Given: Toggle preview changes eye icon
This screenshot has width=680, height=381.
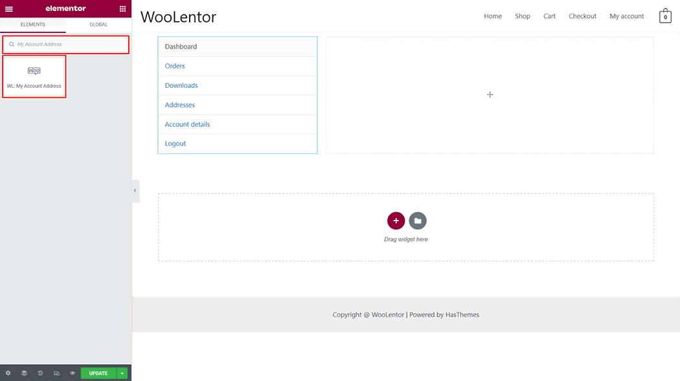Looking at the screenshot, I should coord(73,373).
